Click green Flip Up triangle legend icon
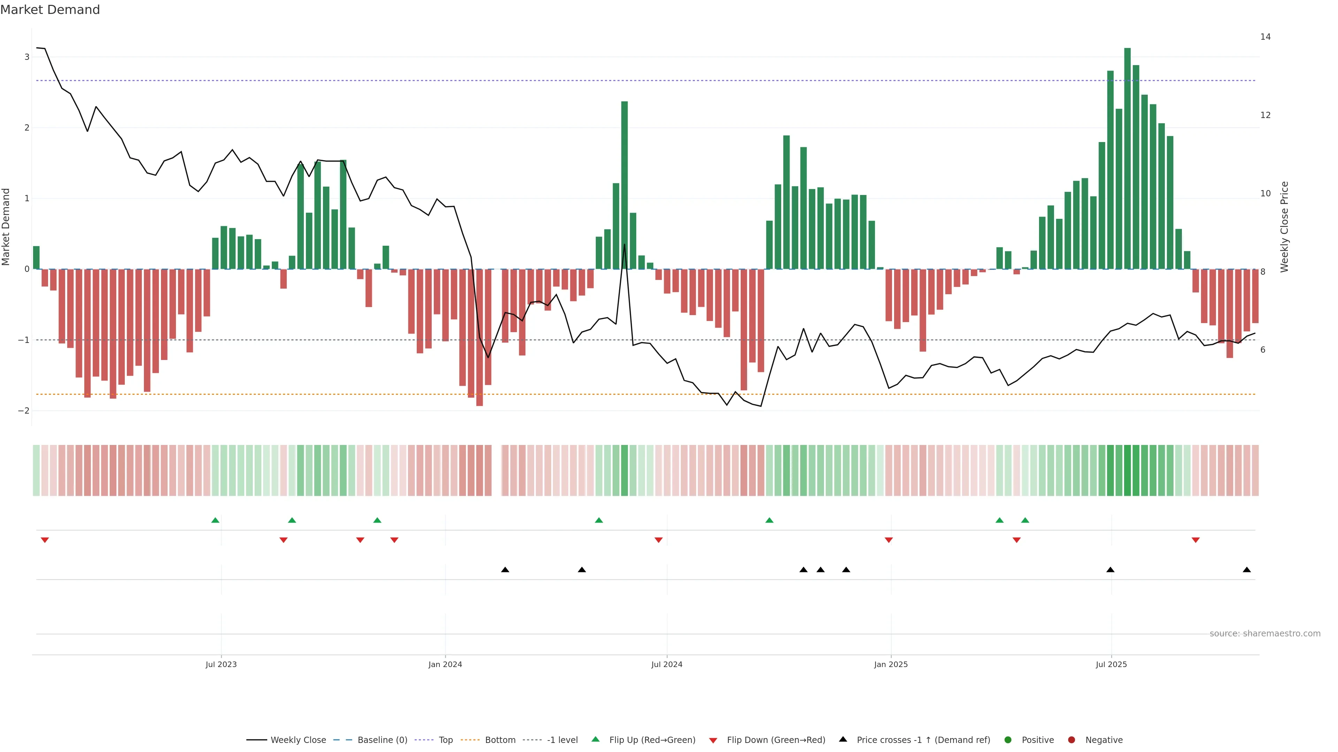This screenshot has height=752, width=1338. [x=596, y=739]
